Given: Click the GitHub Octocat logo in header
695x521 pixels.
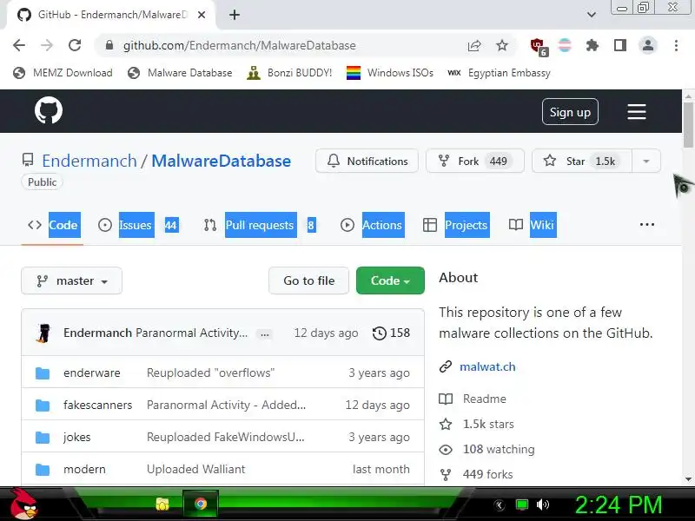Looking at the screenshot, I should point(49,111).
